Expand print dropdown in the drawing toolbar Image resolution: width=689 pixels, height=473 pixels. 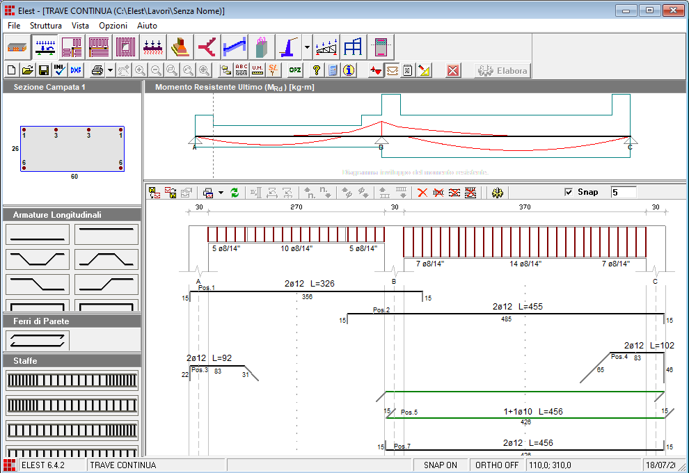tap(221, 193)
